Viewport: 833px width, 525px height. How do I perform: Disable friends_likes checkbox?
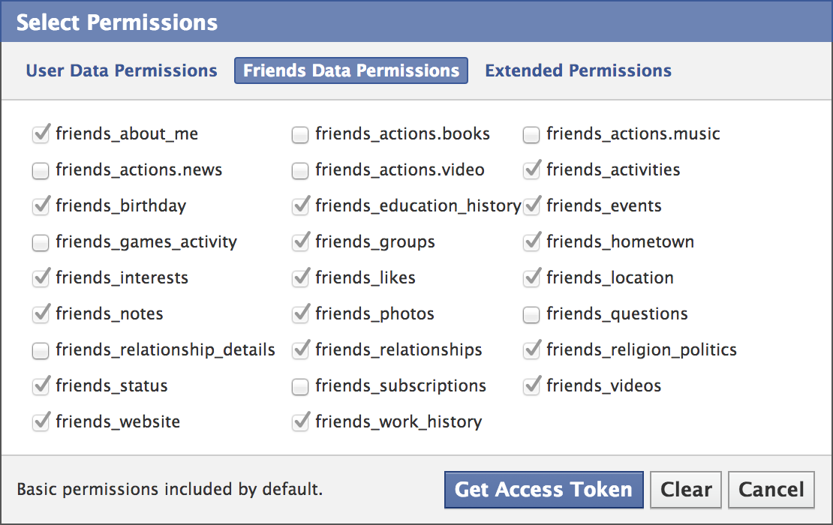coord(300,278)
